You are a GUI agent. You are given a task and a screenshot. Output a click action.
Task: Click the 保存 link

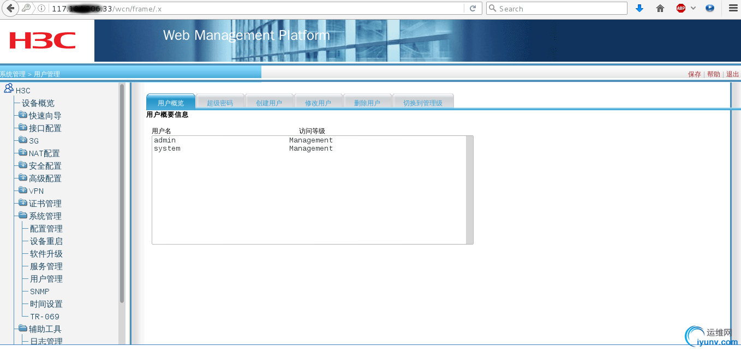pos(695,74)
